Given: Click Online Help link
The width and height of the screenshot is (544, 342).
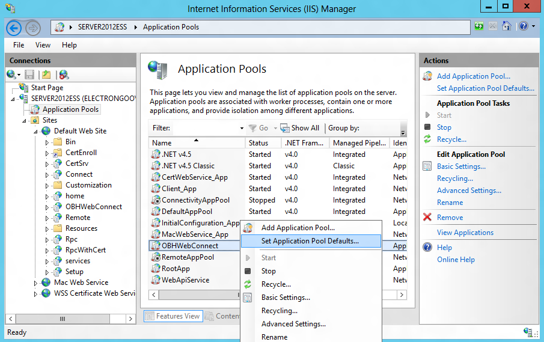Looking at the screenshot, I should (x=456, y=260).
